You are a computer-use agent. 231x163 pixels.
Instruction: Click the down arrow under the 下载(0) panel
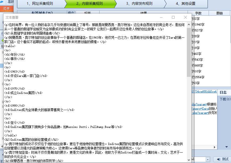226,147
